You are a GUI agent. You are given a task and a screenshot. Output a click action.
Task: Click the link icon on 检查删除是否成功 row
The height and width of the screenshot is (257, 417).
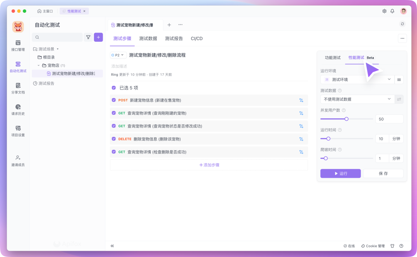(301, 152)
